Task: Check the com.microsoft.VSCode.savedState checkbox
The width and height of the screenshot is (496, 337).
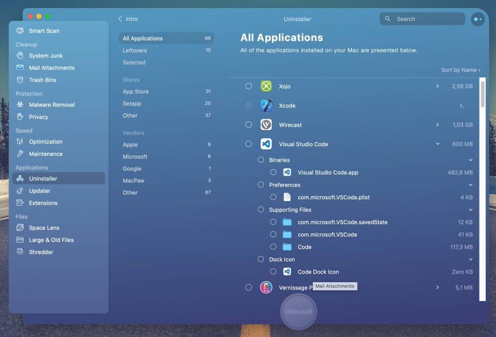Action: point(273,222)
